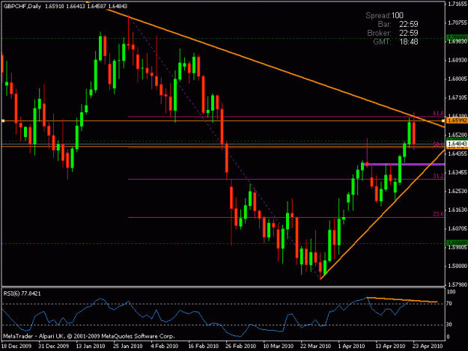The image size is (468, 351).
Task: Click the 1.70755 price axis label
Action: point(458,22)
